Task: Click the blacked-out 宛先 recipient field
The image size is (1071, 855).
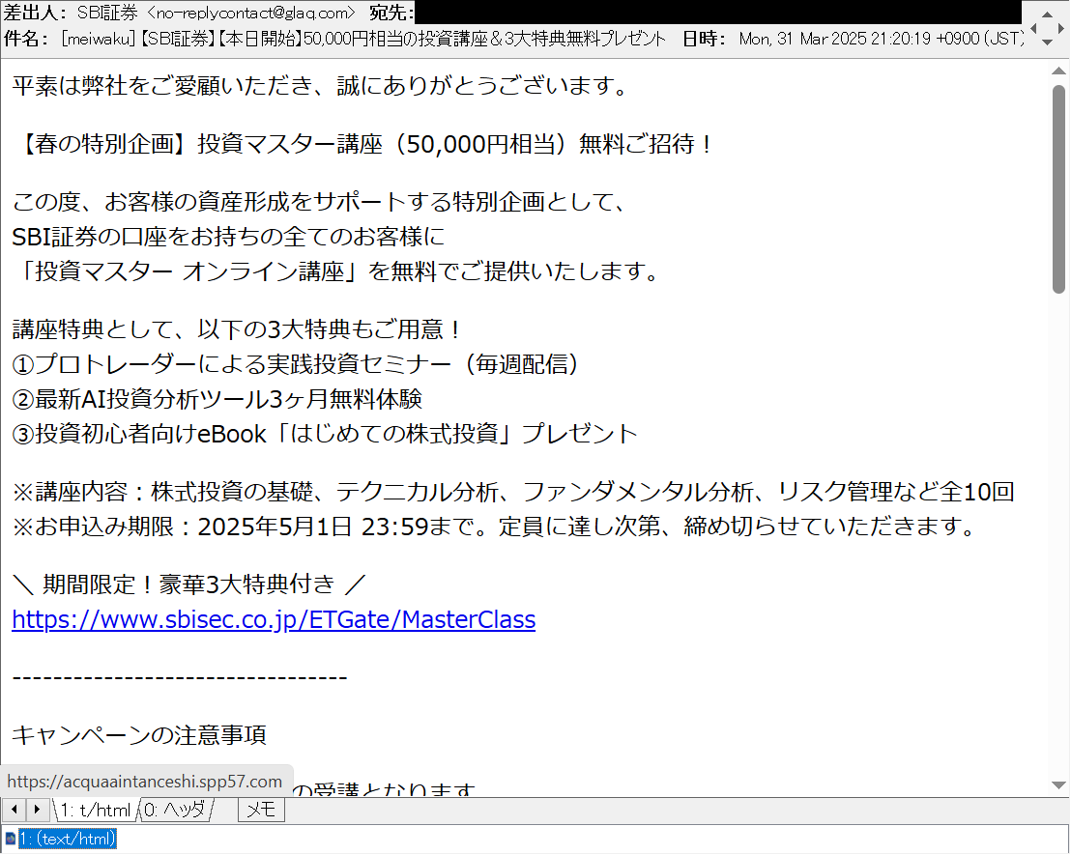Action: pos(718,13)
